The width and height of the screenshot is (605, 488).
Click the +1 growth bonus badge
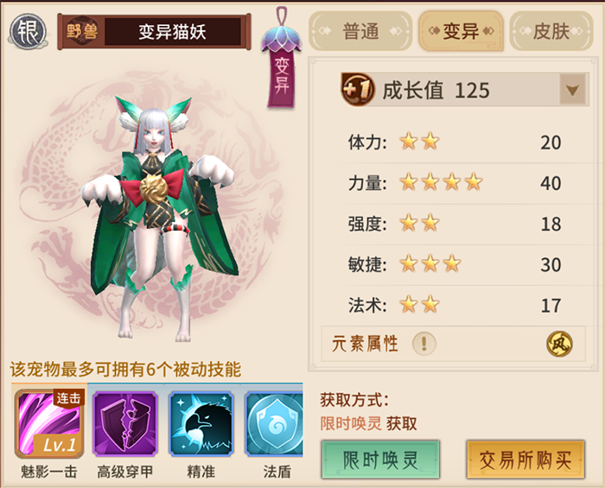coord(357,90)
